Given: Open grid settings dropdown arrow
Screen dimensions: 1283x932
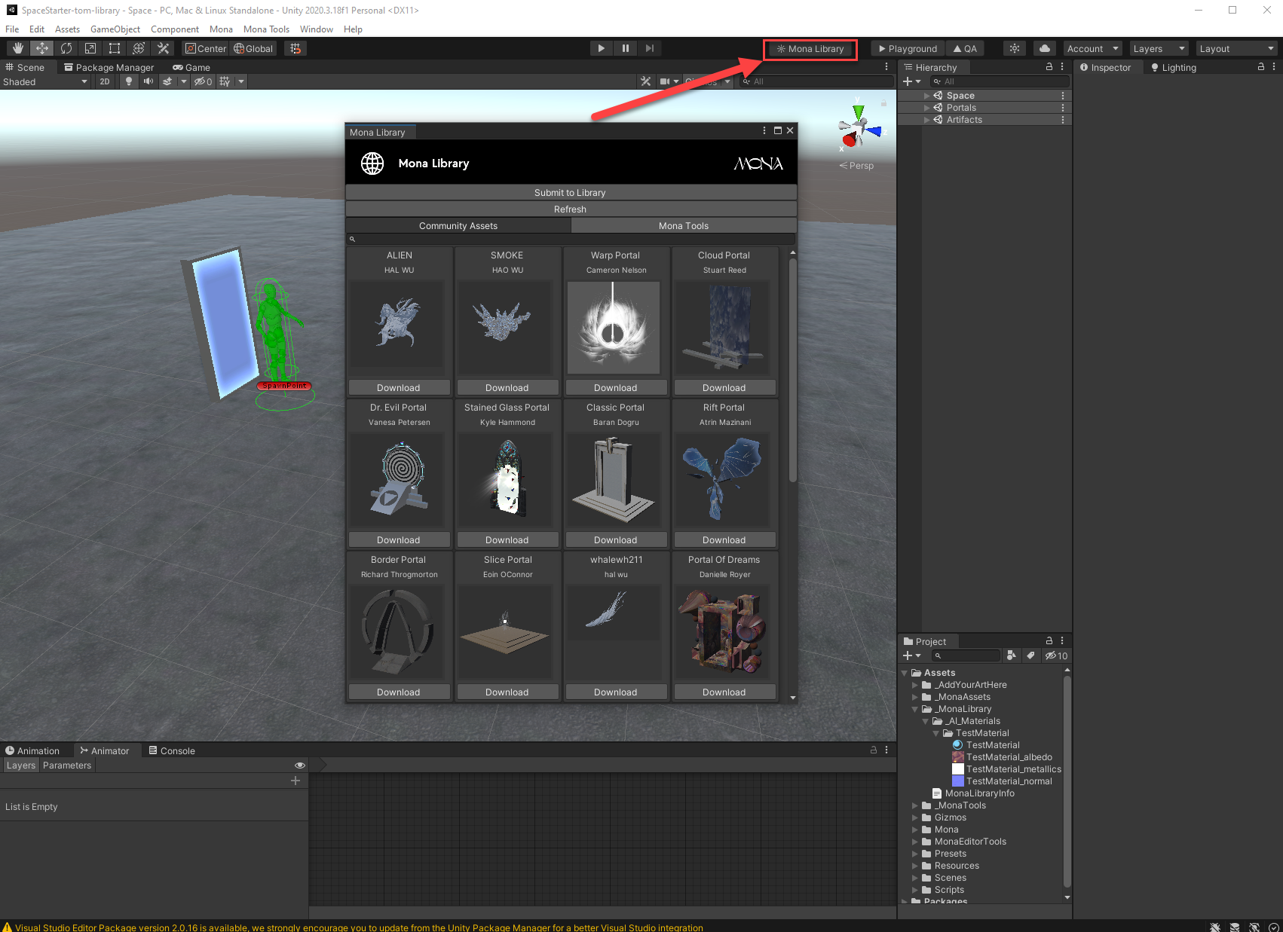Looking at the screenshot, I should point(241,81).
